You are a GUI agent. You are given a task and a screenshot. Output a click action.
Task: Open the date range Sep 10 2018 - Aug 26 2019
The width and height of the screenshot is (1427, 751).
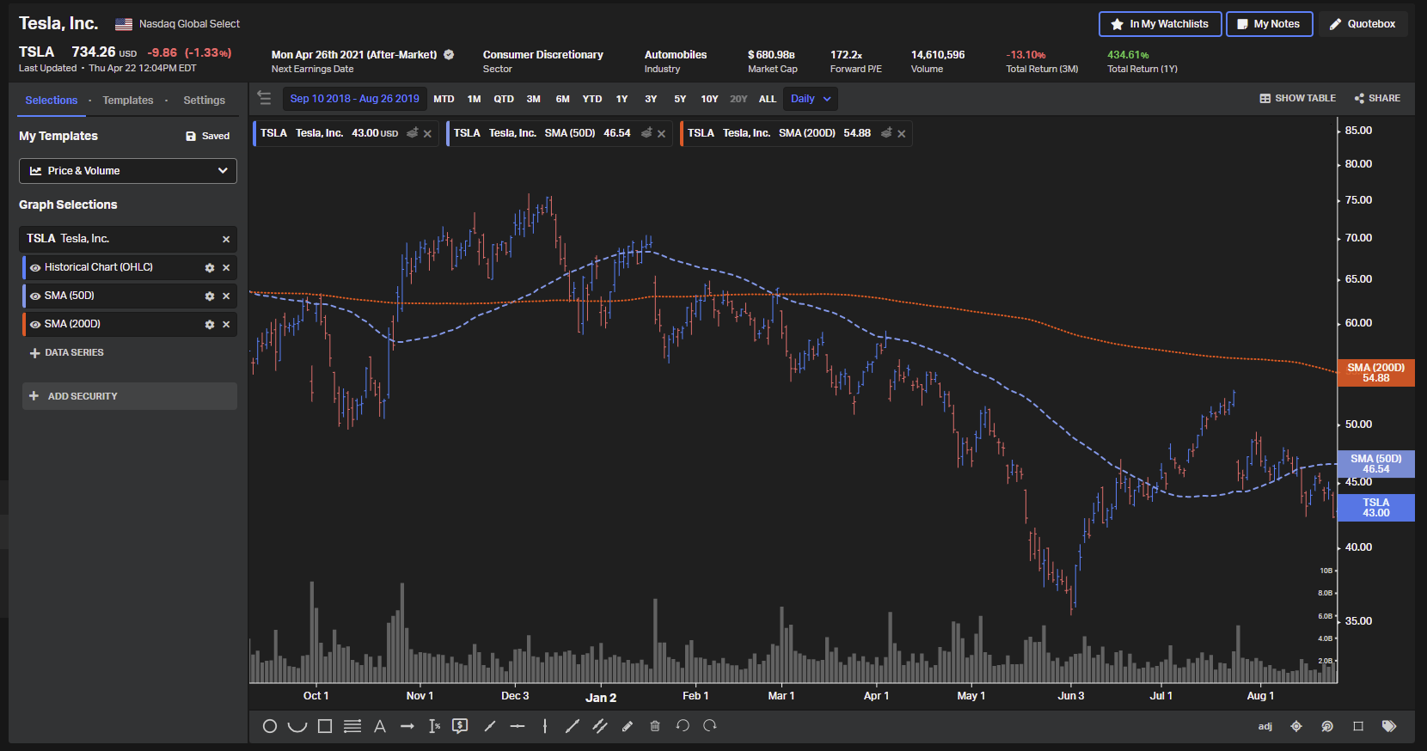click(x=355, y=98)
